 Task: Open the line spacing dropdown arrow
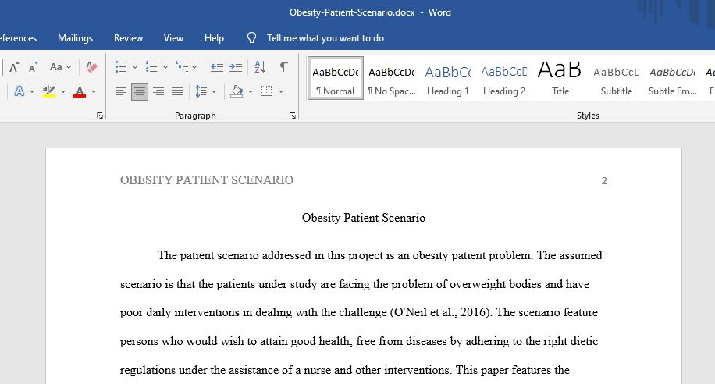213,91
